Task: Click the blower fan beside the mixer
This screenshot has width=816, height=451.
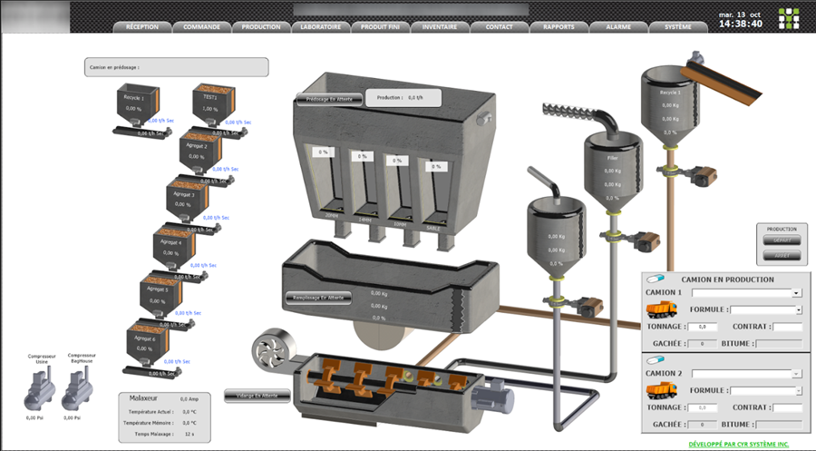Action: (267, 351)
